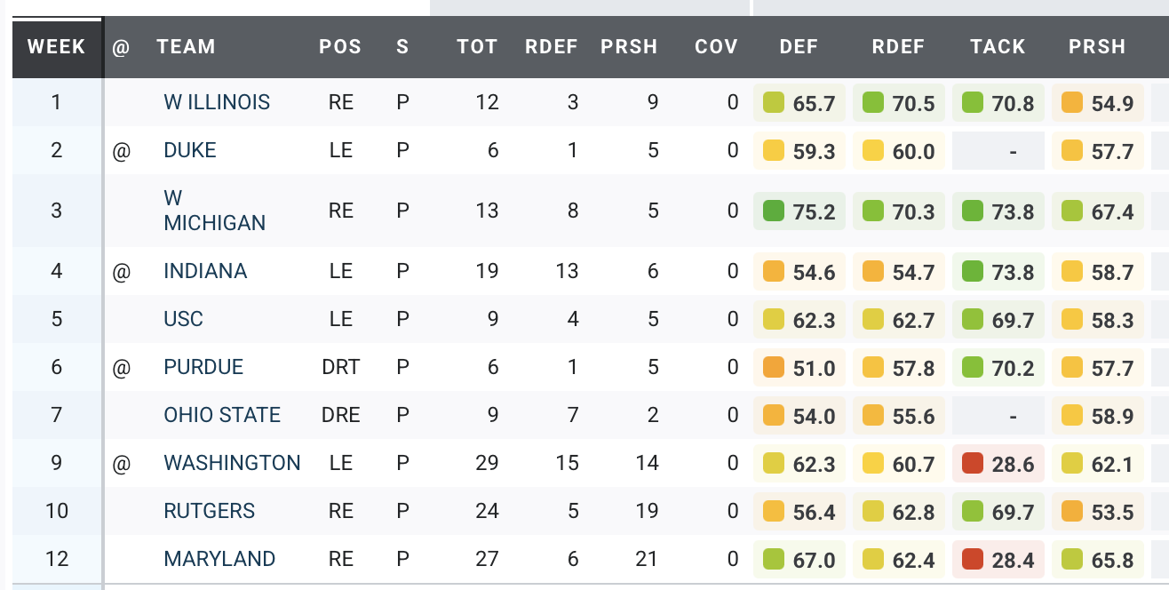This screenshot has height=590, width=1169.
Task: Click the orange swatch beside 51.0 grade
Action: [774, 367]
